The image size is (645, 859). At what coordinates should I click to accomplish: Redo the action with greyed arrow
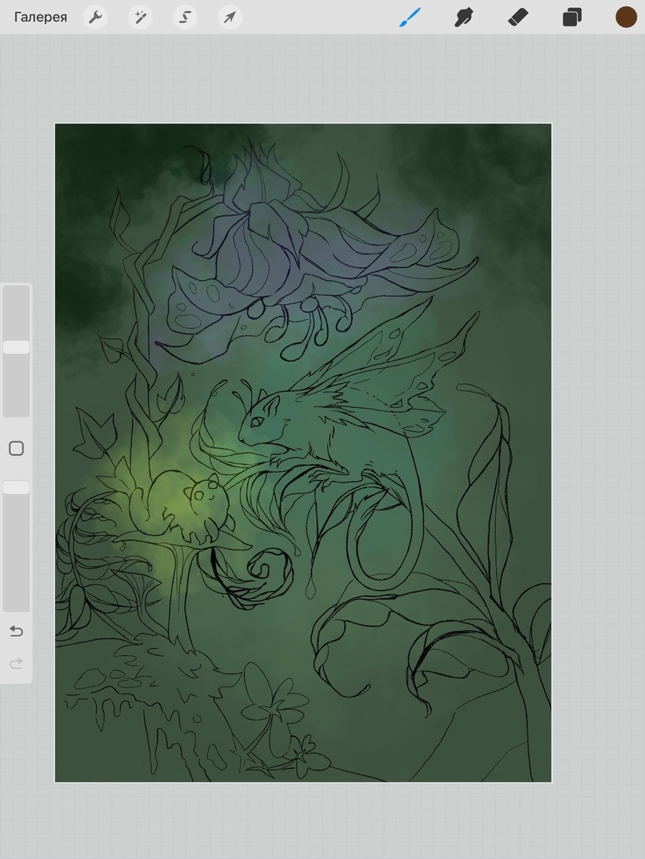pyautogui.click(x=16, y=664)
